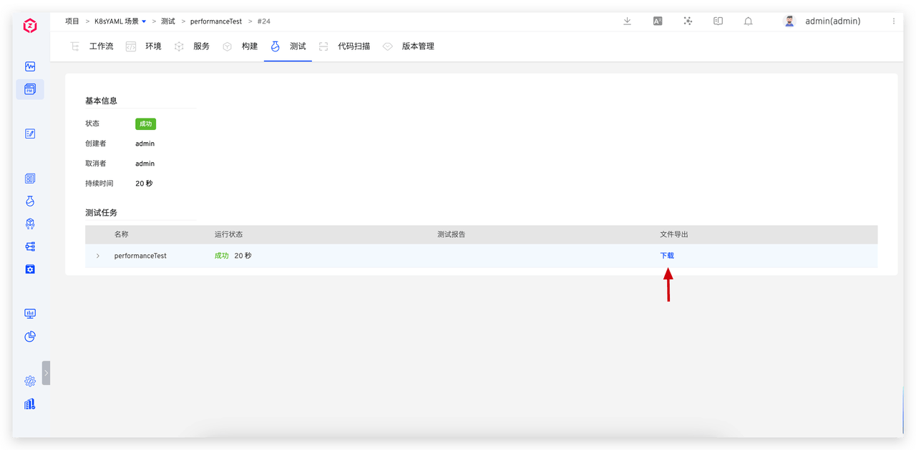Expand the collapsed sidebar with arrow handle
This screenshot has width=916, height=450.
pyautogui.click(x=46, y=373)
